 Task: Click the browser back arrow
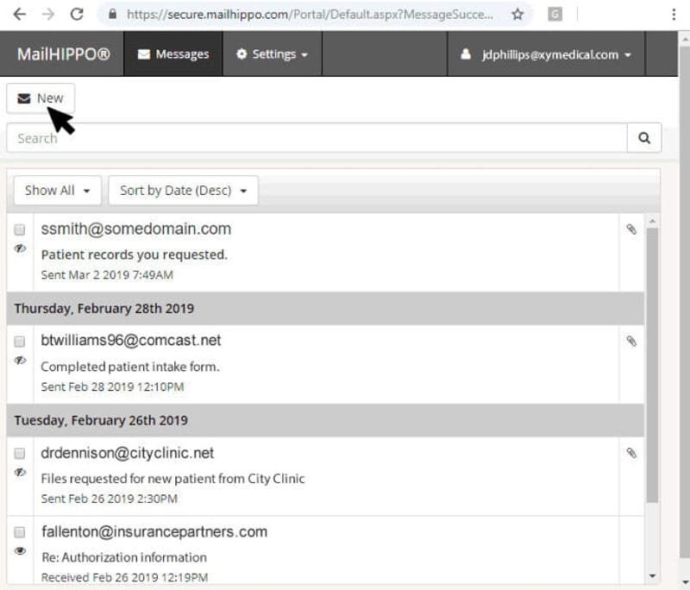click(x=20, y=14)
